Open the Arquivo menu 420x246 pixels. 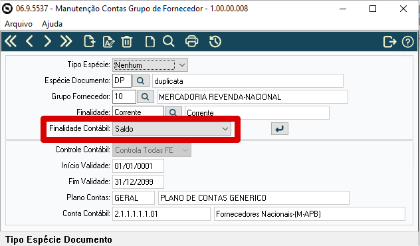click(19, 24)
